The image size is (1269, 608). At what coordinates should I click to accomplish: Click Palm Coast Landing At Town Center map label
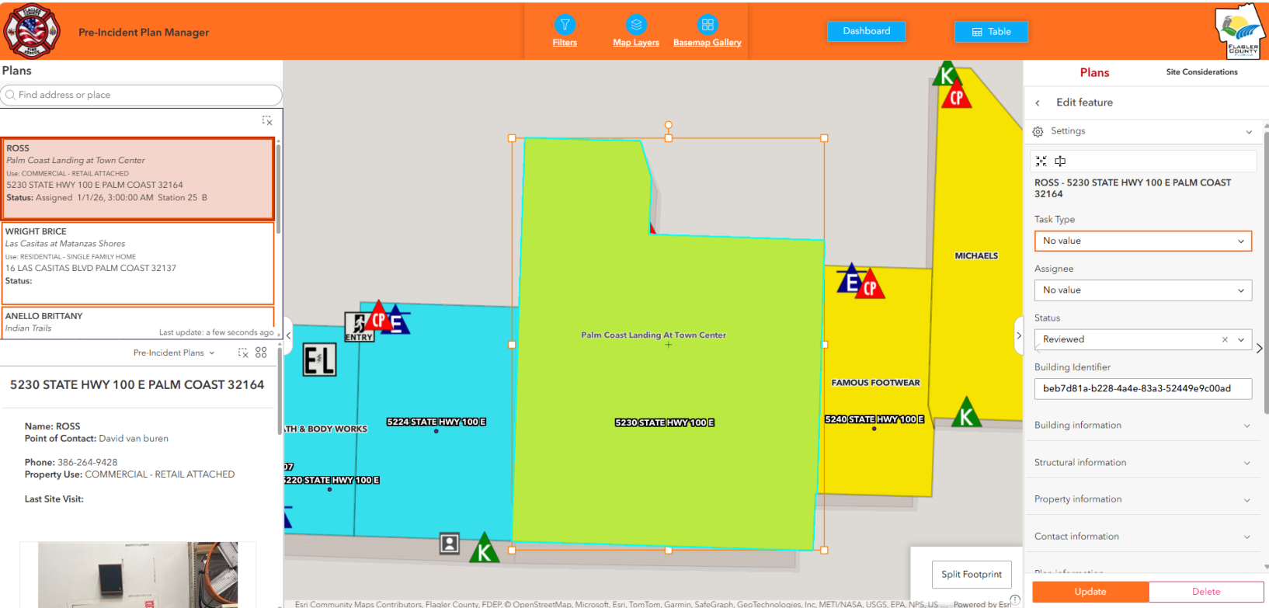click(653, 335)
